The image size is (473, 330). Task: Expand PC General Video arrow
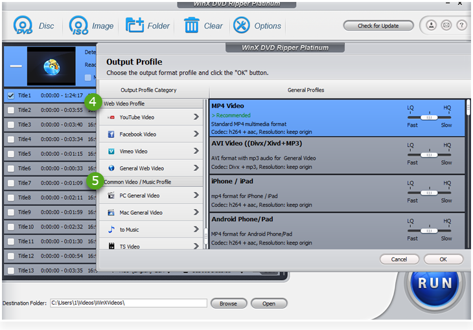[196, 195]
